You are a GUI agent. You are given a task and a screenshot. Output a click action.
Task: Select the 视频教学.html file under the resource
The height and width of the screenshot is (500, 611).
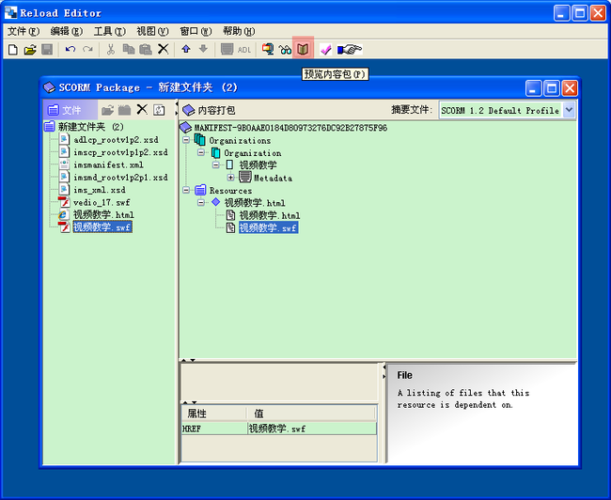click(x=269, y=215)
